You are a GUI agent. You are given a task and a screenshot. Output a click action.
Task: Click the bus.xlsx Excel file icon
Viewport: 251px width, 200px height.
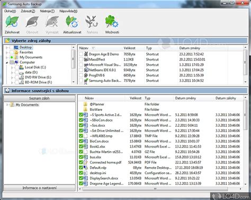85,157
